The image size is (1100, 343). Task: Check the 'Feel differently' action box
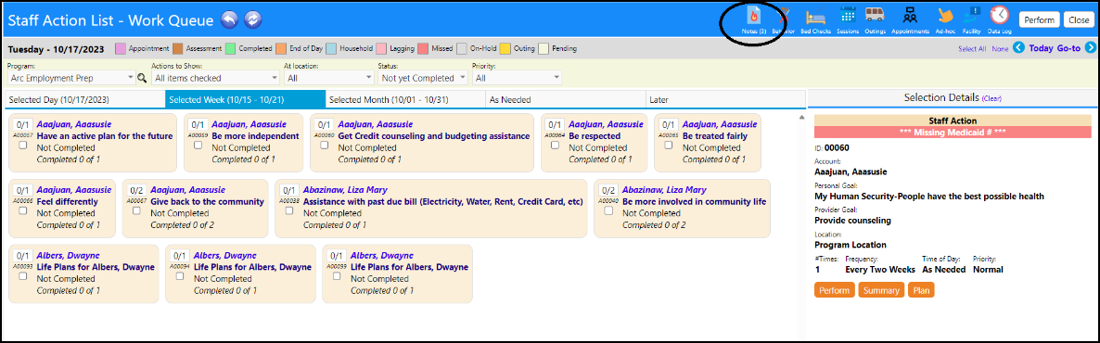click(x=23, y=210)
